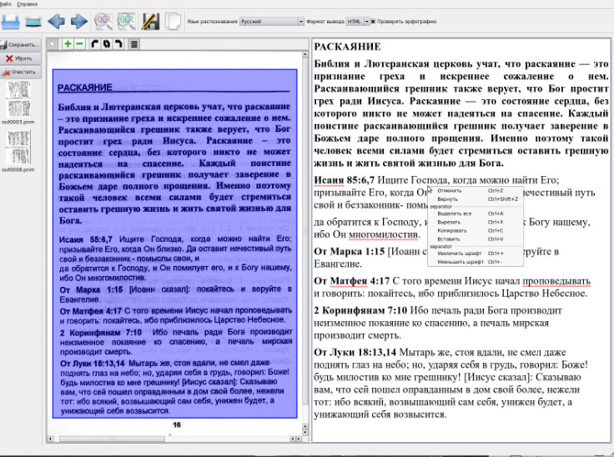Go to the previous page arrow

pyautogui.click(x=57, y=21)
